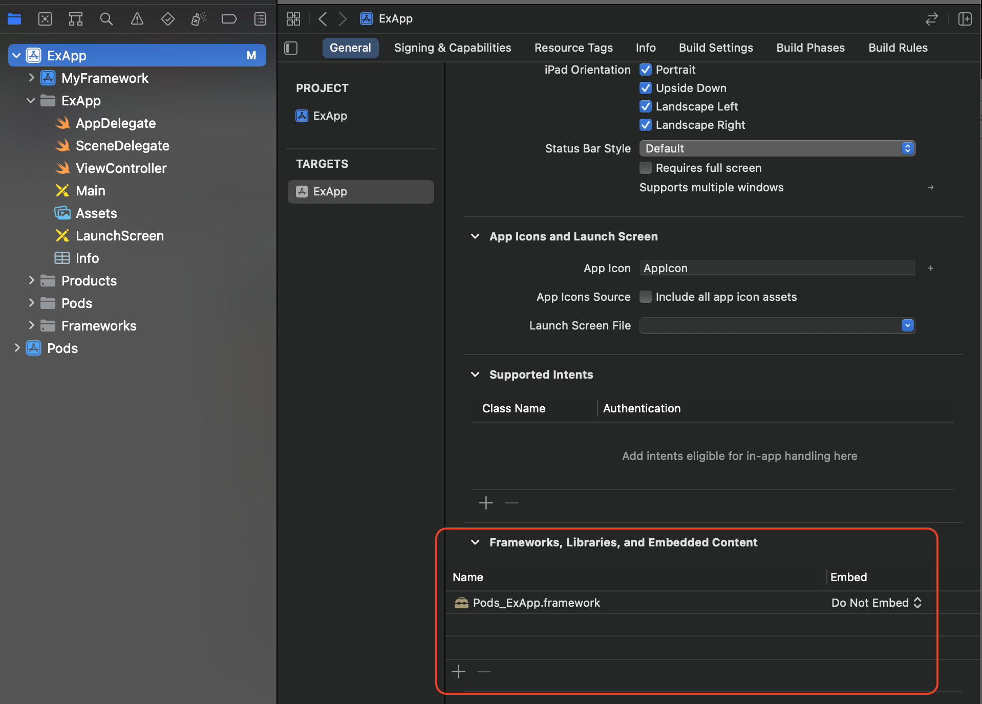Switch to the Info tab
This screenshot has height=704, width=982.
(x=646, y=48)
